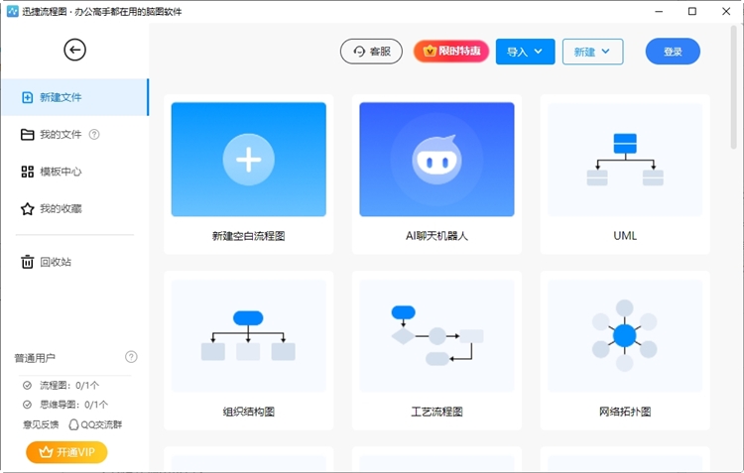Go back using the circled arrow icon

click(x=75, y=50)
